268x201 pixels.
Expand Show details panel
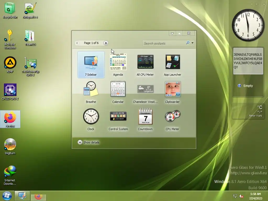(88, 142)
